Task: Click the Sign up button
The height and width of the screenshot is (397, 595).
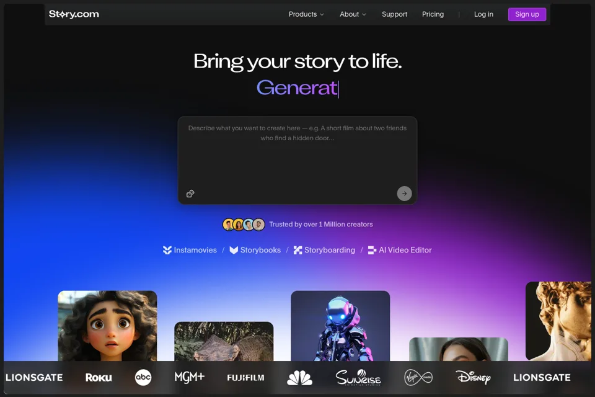Action: tap(527, 14)
